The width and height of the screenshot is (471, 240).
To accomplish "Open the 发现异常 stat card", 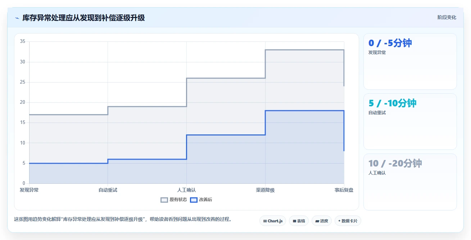I will coord(410,61).
